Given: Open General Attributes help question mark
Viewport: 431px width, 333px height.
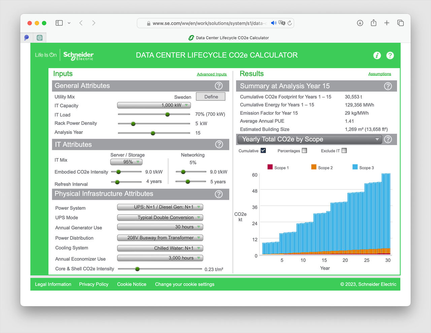Looking at the screenshot, I should 219,86.
